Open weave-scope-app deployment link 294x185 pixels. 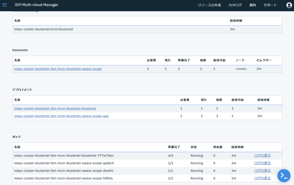coord(61,116)
